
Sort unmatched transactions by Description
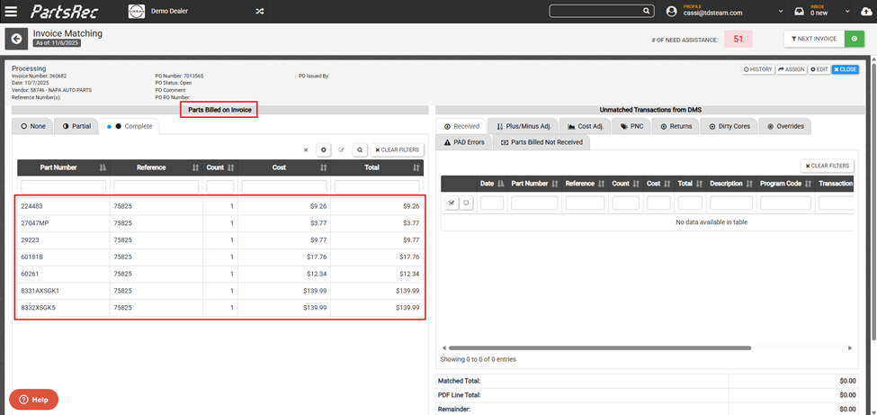pyautogui.click(x=750, y=184)
